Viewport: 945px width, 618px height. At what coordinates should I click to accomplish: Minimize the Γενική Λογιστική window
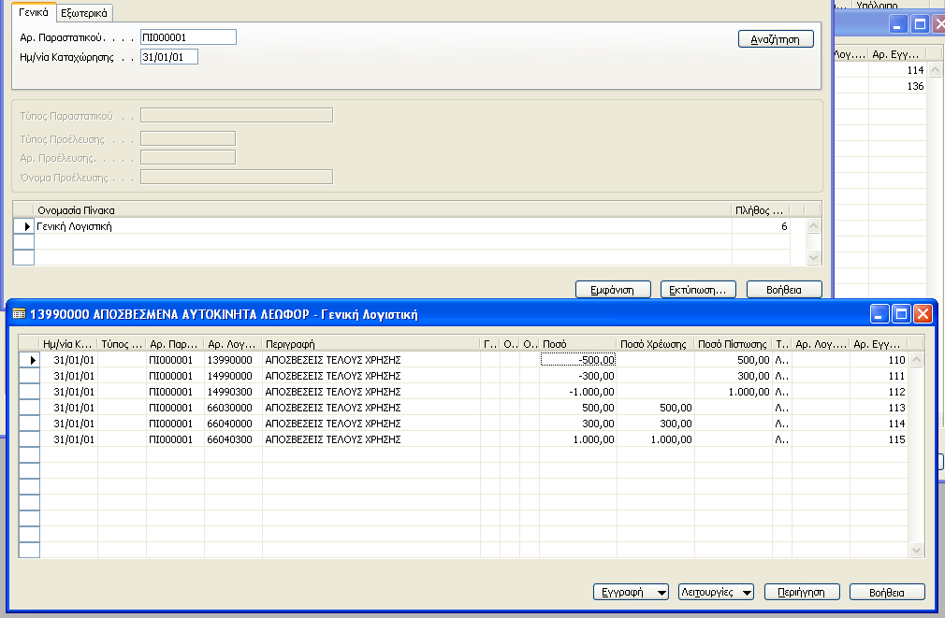pyautogui.click(x=879, y=314)
